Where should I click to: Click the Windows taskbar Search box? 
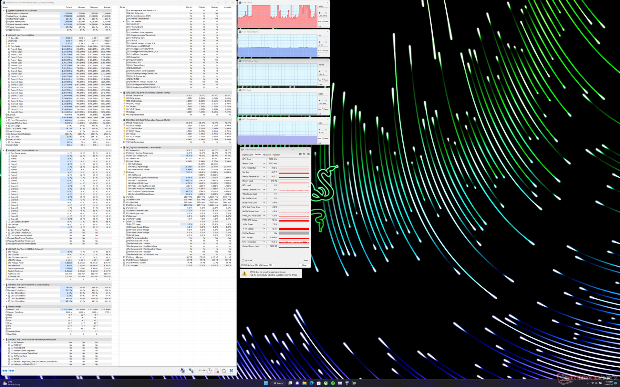point(278,383)
